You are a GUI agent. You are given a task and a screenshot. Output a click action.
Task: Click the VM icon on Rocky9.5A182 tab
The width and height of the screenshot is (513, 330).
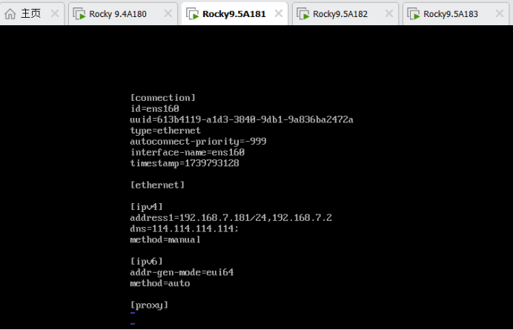(303, 13)
